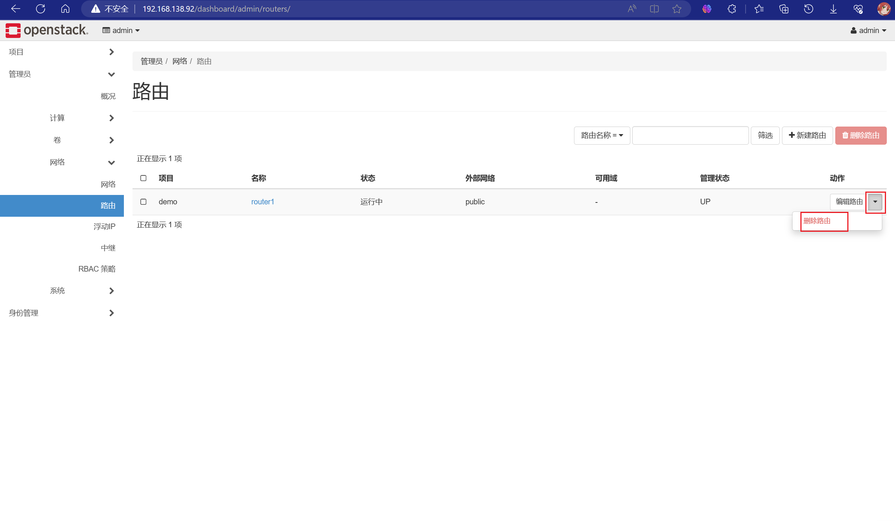Click the 编辑路由 button
895x521 pixels.
point(849,202)
